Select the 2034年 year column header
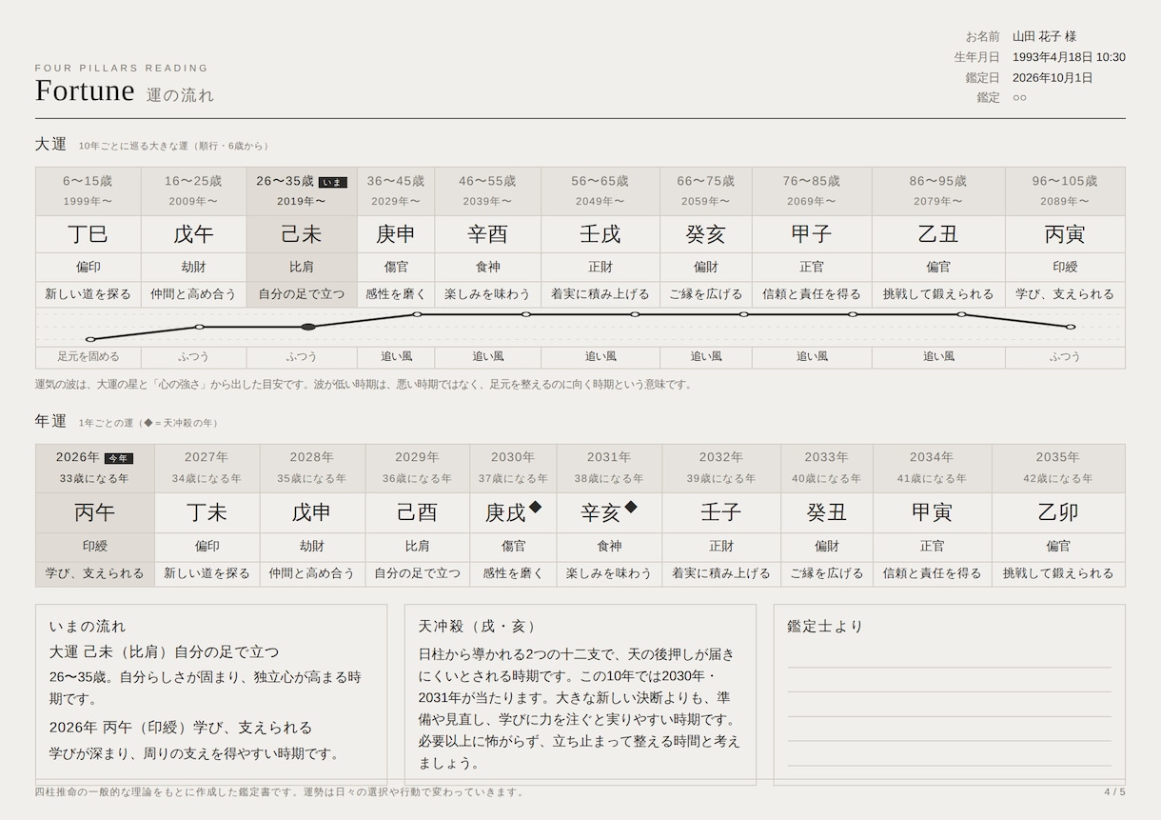The image size is (1161, 820). tap(932, 468)
